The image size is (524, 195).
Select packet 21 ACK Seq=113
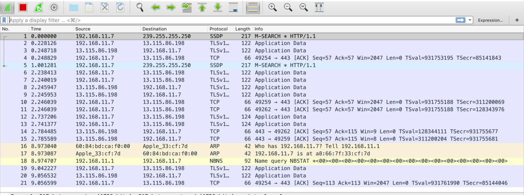(262, 183)
